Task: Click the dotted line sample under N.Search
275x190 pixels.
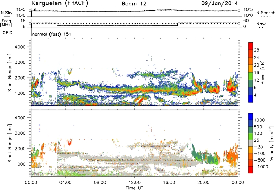Action: 266,16
